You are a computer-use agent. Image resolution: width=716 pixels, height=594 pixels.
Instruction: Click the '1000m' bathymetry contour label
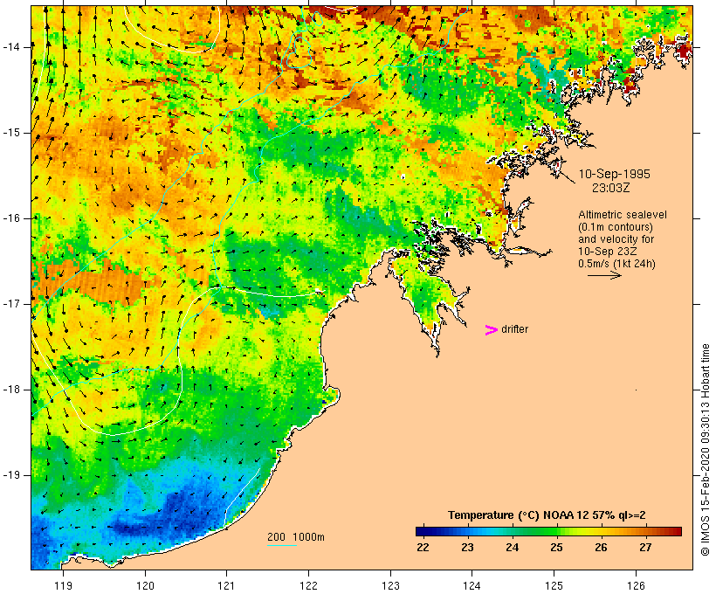(x=308, y=537)
